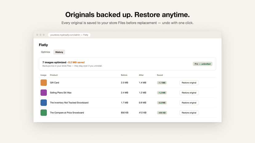Click the 7 images optimized text
The height and width of the screenshot is (143, 255).
54,62
